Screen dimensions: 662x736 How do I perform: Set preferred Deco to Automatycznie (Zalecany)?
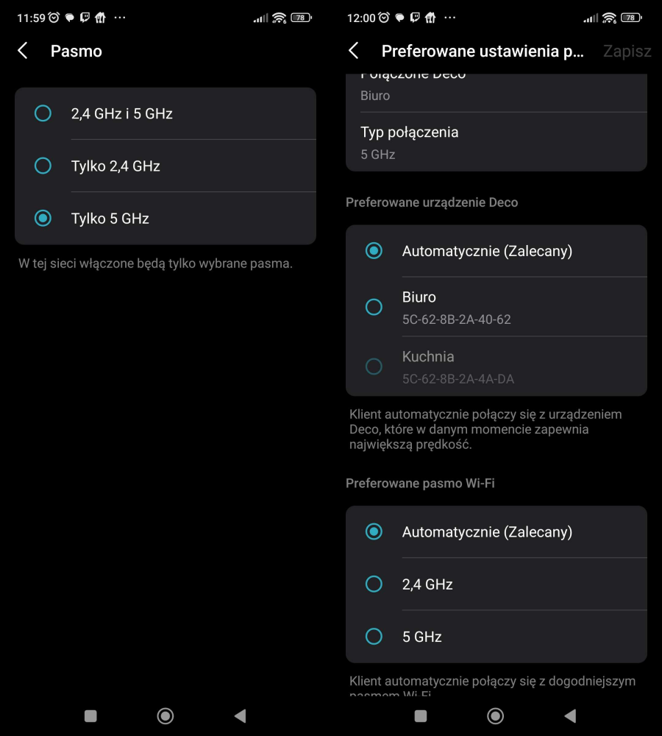click(374, 251)
